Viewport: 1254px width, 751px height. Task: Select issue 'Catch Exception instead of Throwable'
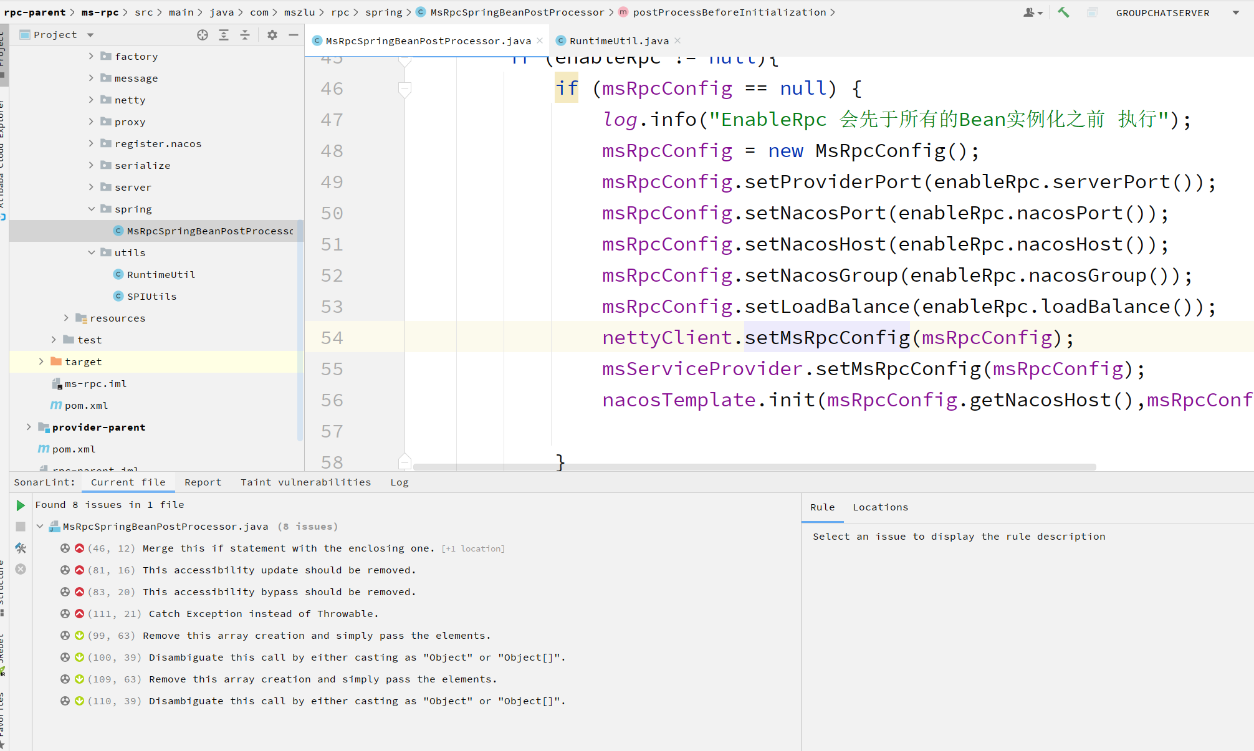[264, 614]
